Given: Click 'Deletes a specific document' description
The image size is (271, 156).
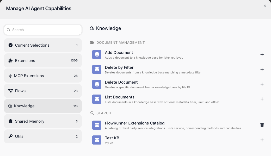Looking at the screenshot, I should (148, 88).
